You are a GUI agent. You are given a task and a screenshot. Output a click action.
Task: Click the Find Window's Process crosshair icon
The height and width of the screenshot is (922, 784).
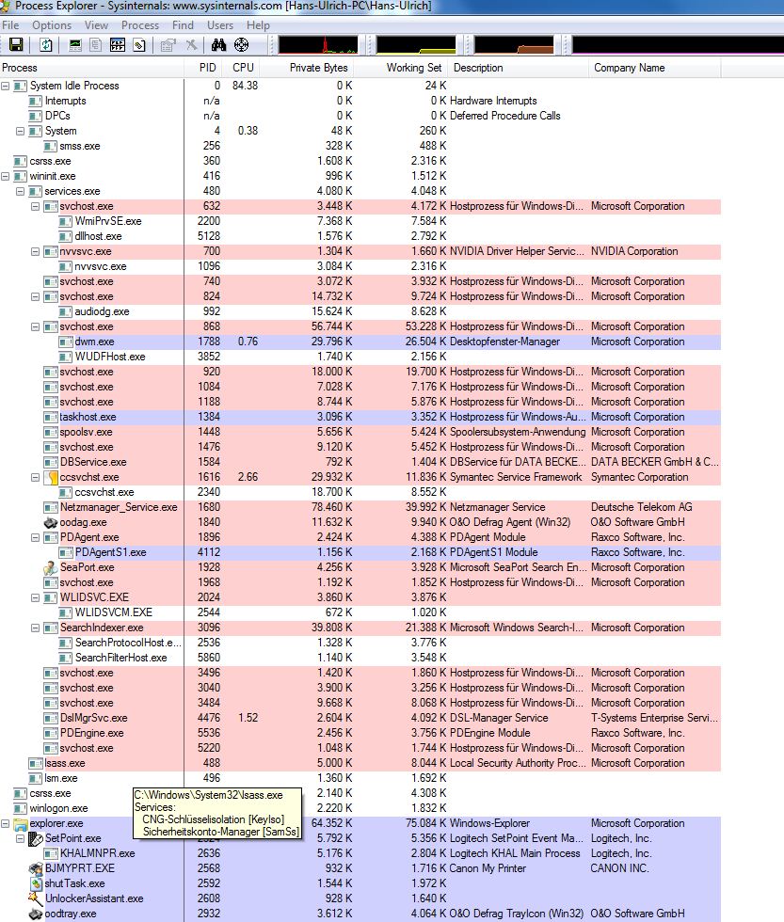242,45
